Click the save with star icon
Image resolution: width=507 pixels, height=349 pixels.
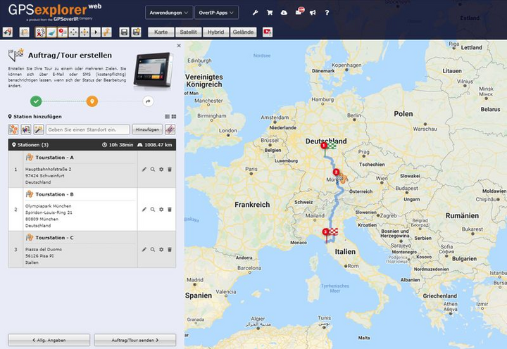point(136,32)
